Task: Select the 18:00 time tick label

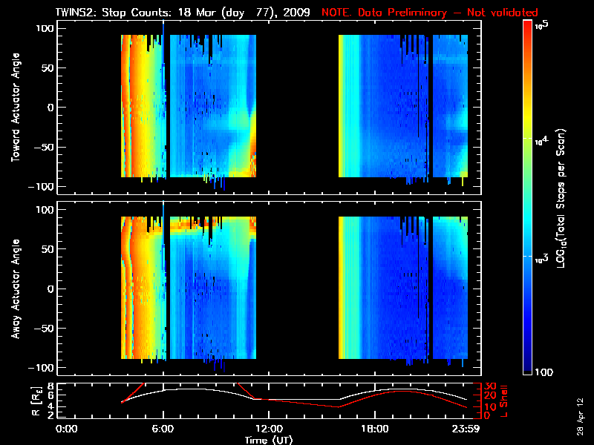Action: 375,429
